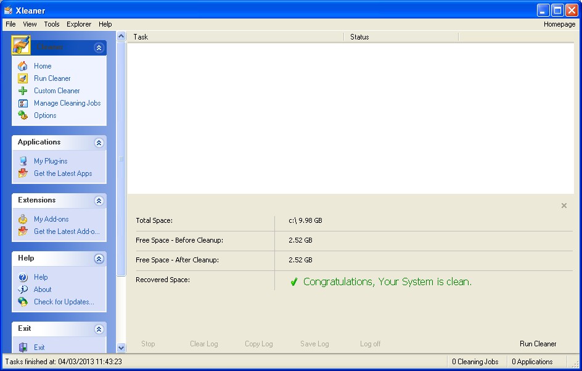
Task: Click the Log off button
Action: [x=370, y=344]
